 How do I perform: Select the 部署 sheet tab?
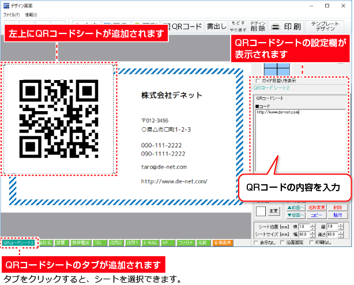point(61,242)
